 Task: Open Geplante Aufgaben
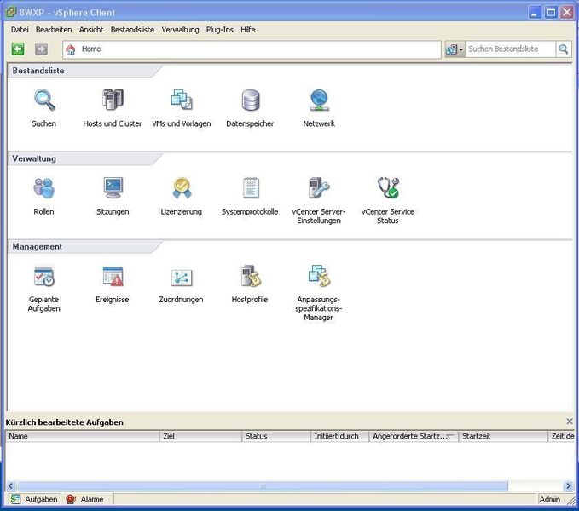tap(44, 277)
